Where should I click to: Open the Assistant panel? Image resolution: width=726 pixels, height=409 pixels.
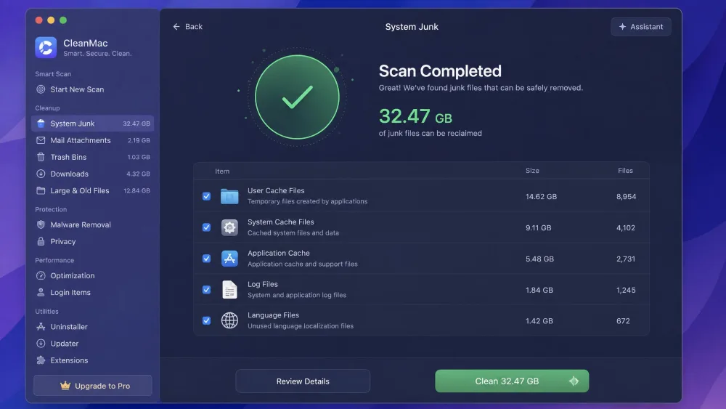[641, 27]
